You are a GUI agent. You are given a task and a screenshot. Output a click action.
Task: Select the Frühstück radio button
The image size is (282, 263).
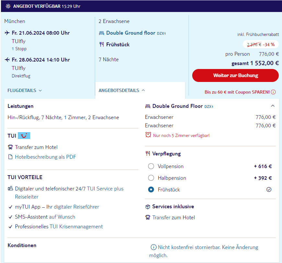pos(151,189)
